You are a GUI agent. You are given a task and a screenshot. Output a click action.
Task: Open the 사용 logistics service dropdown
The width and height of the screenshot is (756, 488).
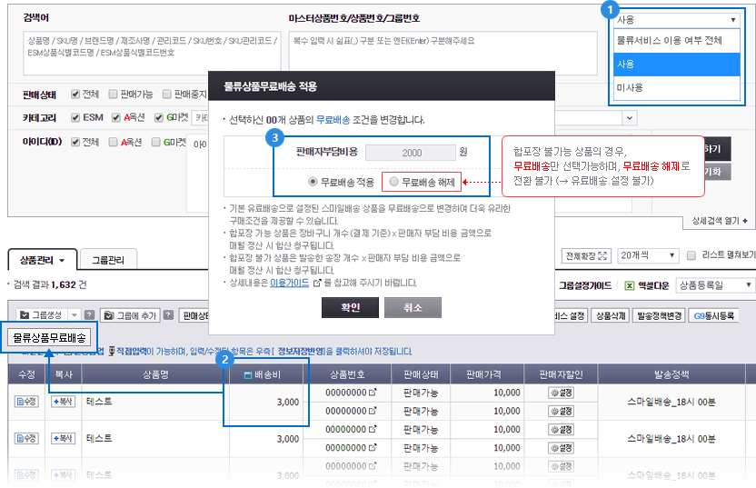(x=677, y=19)
